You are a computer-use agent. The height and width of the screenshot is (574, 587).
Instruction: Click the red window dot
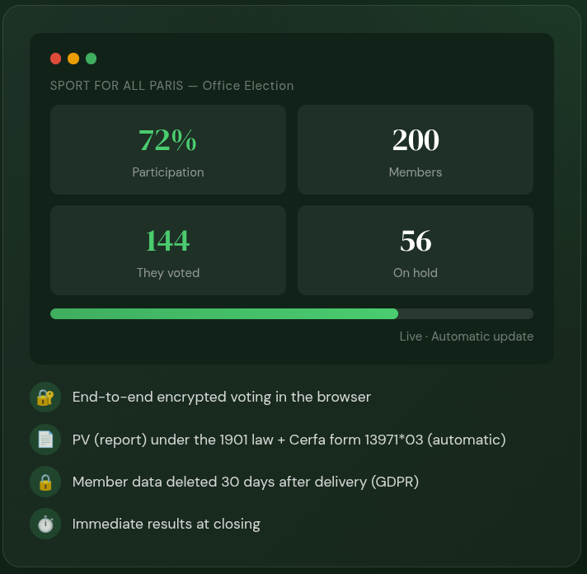pyautogui.click(x=56, y=59)
